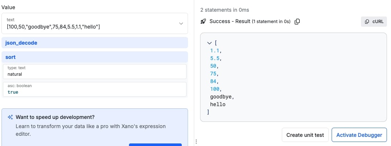The height and width of the screenshot is (146, 391).
Task: Select the 100 value in result output
Action: point(215,89)
